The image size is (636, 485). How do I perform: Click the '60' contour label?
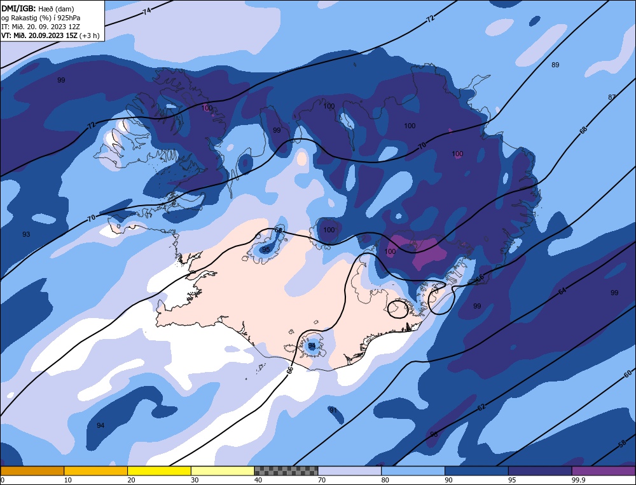click(x=628, y=374)
